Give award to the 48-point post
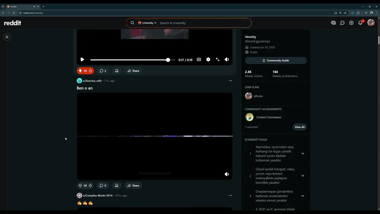 point(117,71)
